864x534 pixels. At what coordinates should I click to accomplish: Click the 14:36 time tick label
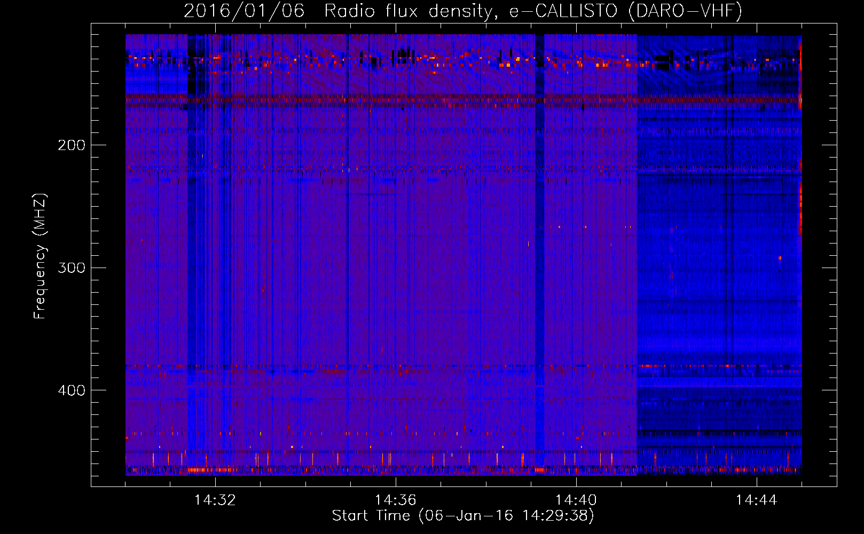396,500
